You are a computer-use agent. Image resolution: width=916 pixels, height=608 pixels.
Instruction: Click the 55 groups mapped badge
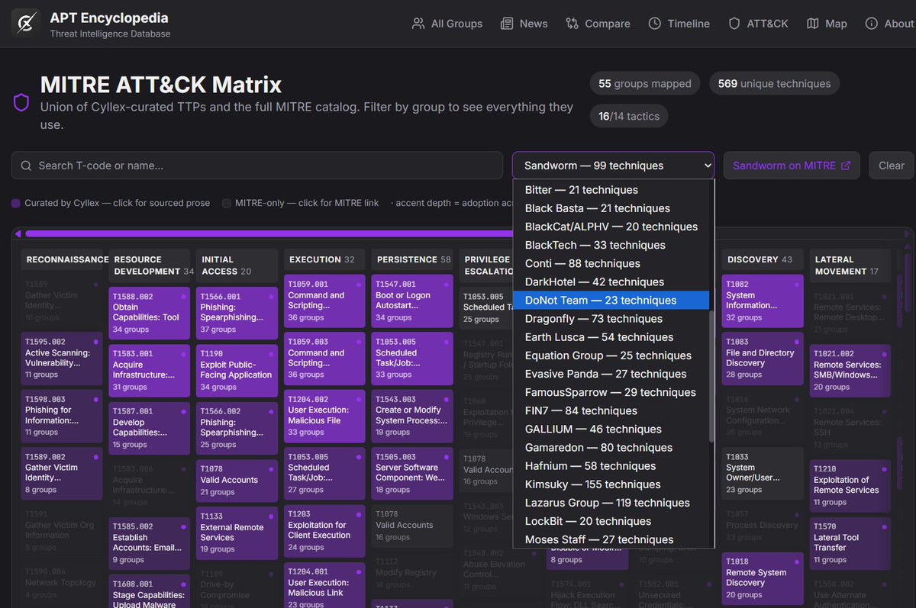(646, 84)
